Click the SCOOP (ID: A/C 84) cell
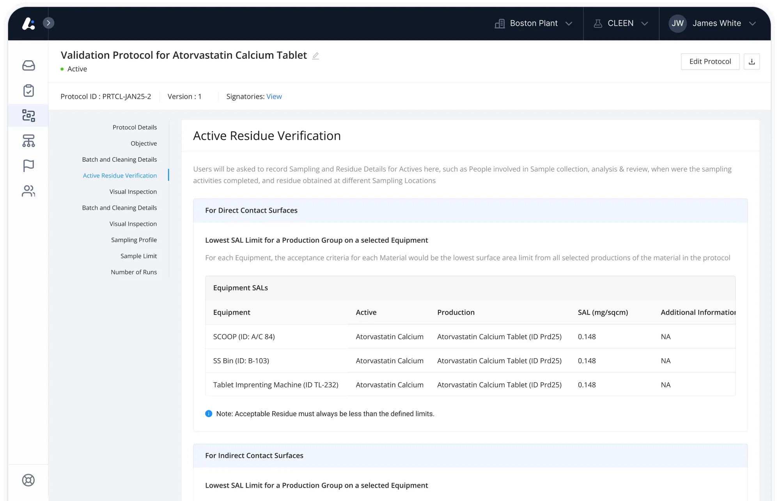Viewport: 780px width, 501px height. pyautogui.click(x=244, y=337)
